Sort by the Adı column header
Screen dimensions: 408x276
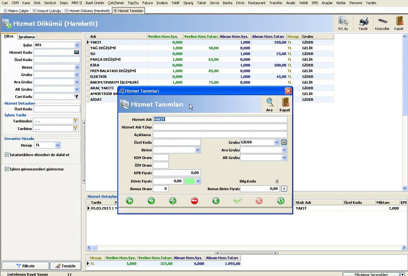coord(118,37)
